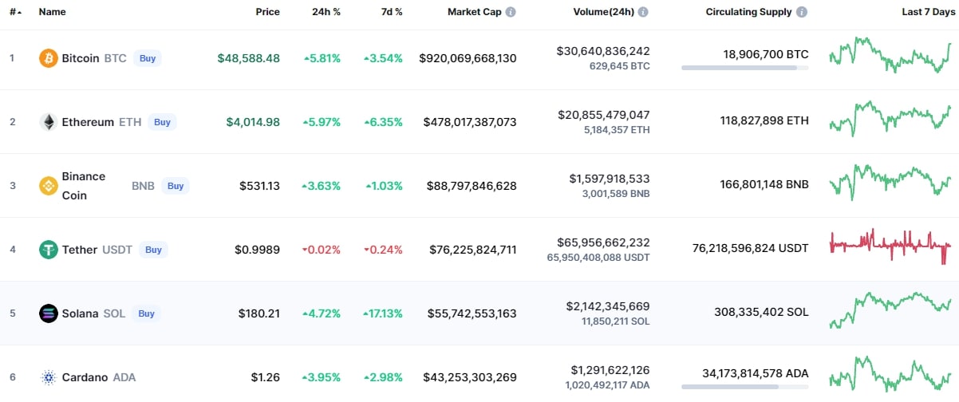Click the Buy button for Solana
Screen dimensions: 959x402
coord(146,313)
